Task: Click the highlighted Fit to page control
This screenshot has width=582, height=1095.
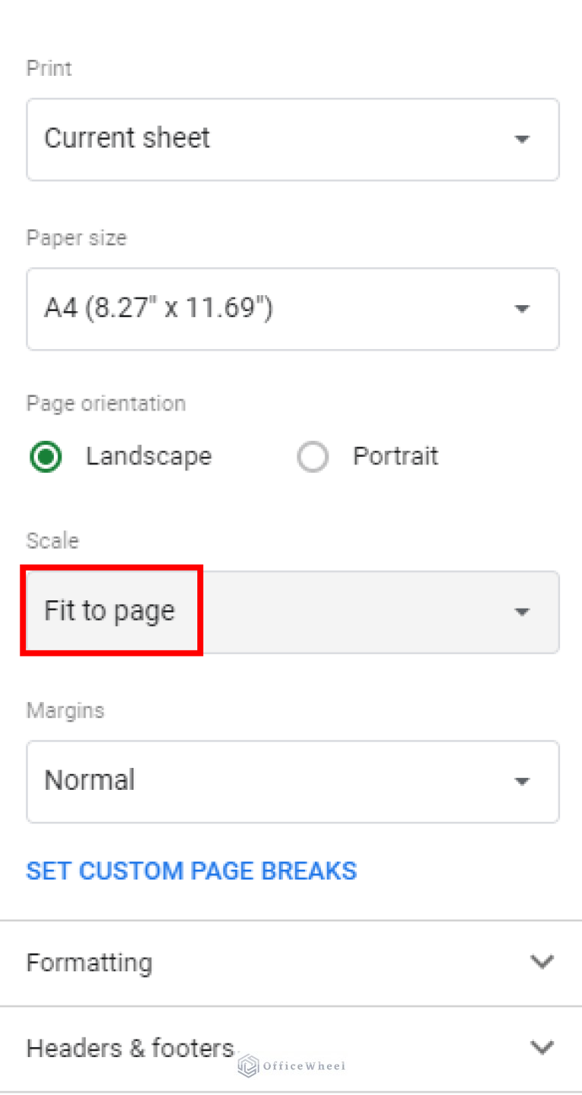Action: click(110, 610)
